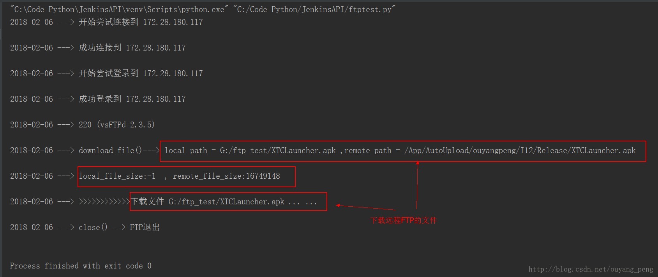This screenshot has width=658, height=277.
Task: Select the 'local_file_size:-1' text
Action: (117, 176)
